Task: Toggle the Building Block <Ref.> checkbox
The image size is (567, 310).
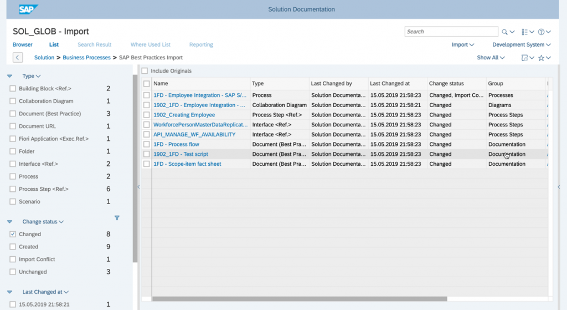Action: (13, 88)
